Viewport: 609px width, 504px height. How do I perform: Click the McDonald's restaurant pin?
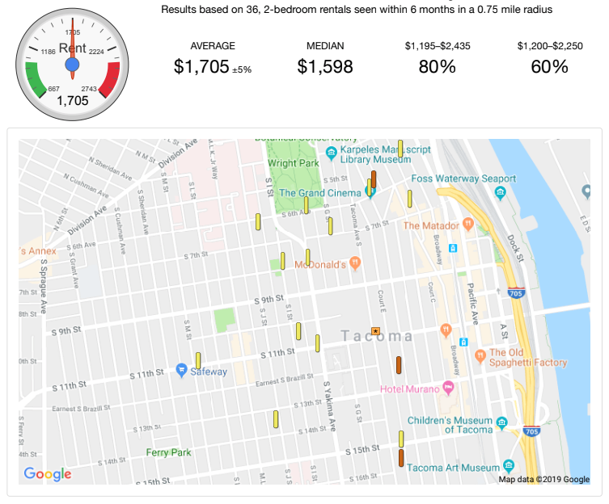coord(354,262)
